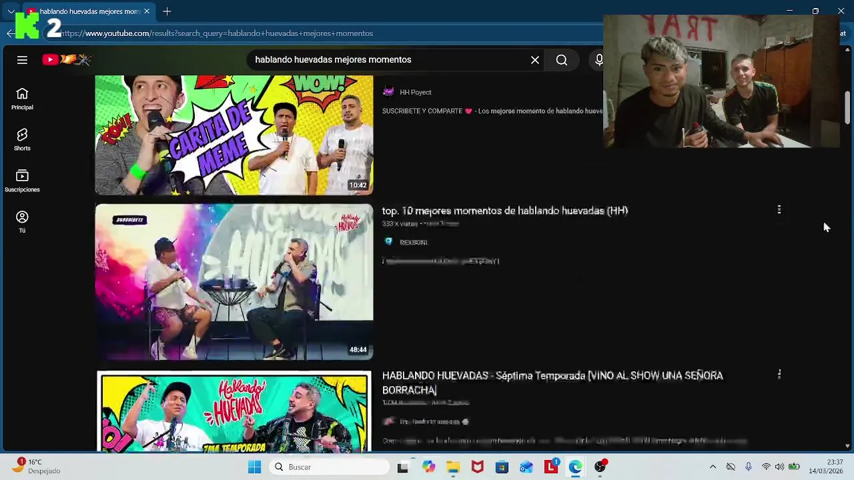
Task: Open options menu for Séptima Temporada video
Action: coord(779,375)
